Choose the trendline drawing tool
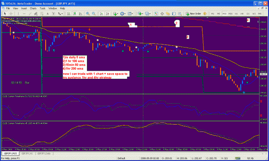The height and width of the screenshot is (161, 269). click(x=30, y=14)
